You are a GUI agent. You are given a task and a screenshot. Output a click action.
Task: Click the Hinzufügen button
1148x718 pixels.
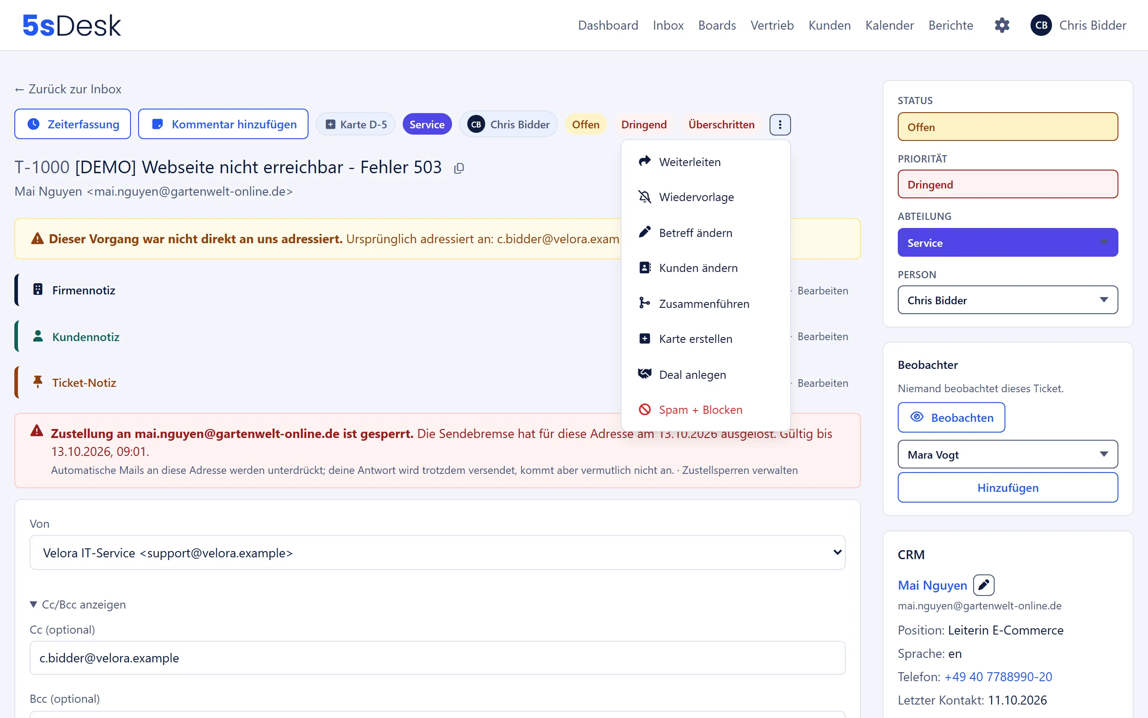[x=1008, y=487]
